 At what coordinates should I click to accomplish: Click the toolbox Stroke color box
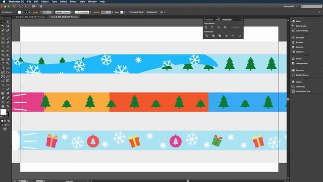tap(7, 115)
